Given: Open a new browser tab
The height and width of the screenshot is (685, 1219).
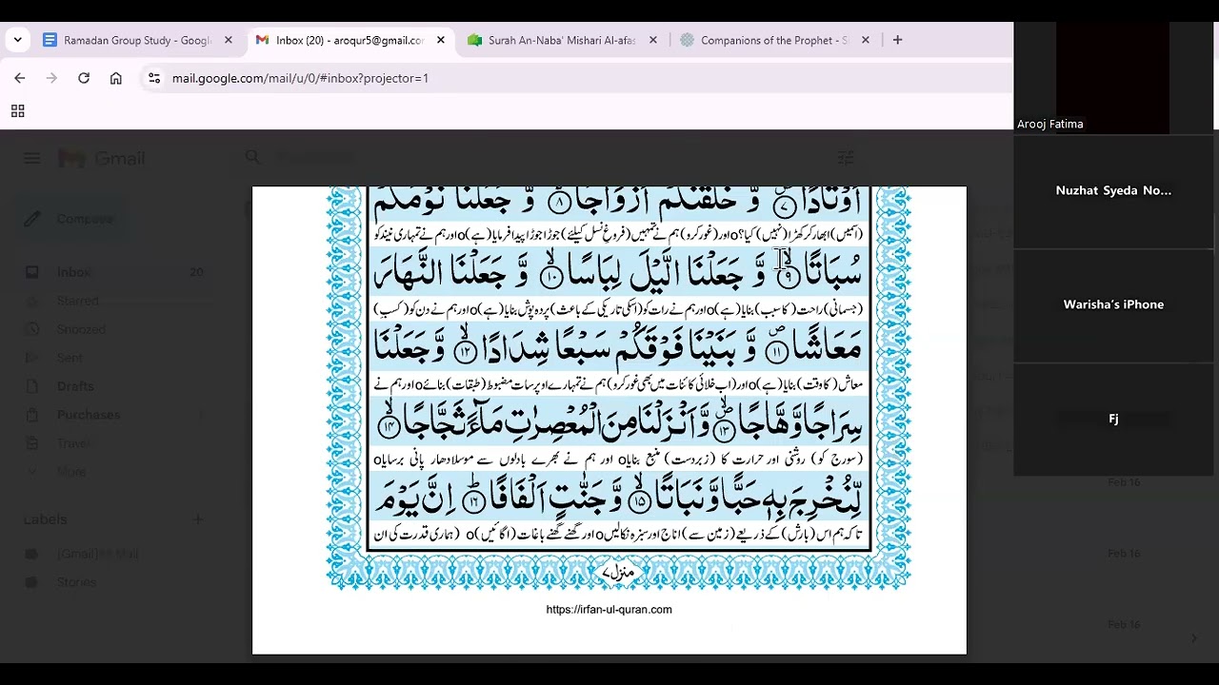Looking at the screenshot, I should (x=897, y=40).
